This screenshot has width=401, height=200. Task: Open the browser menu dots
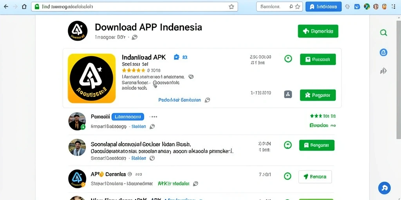click(x=394, y=7)
